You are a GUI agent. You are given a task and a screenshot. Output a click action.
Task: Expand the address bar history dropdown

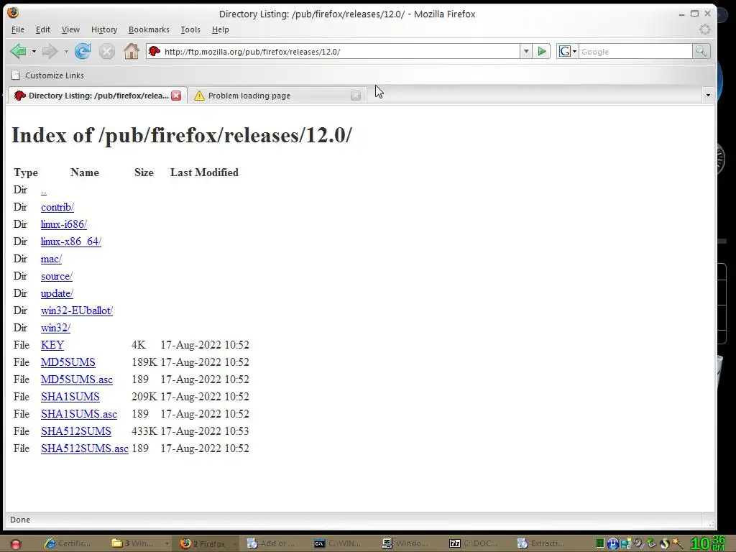coord(526,51)
